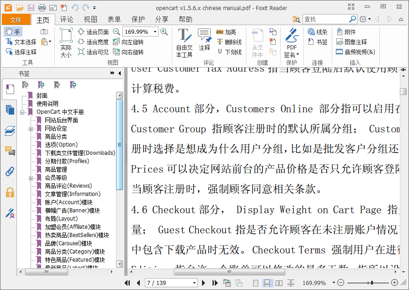Apply 加亮 highlight tool

click(226, 32)
